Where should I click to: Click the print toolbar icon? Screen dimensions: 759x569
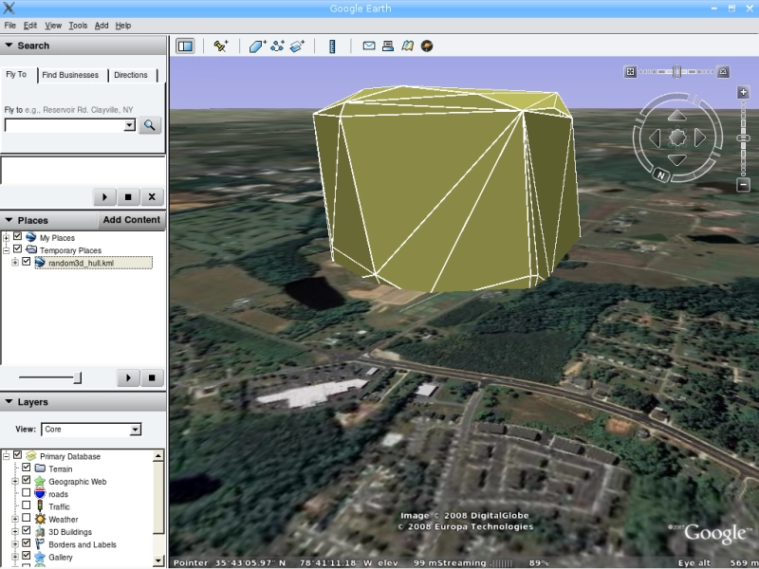click(388, 46)
